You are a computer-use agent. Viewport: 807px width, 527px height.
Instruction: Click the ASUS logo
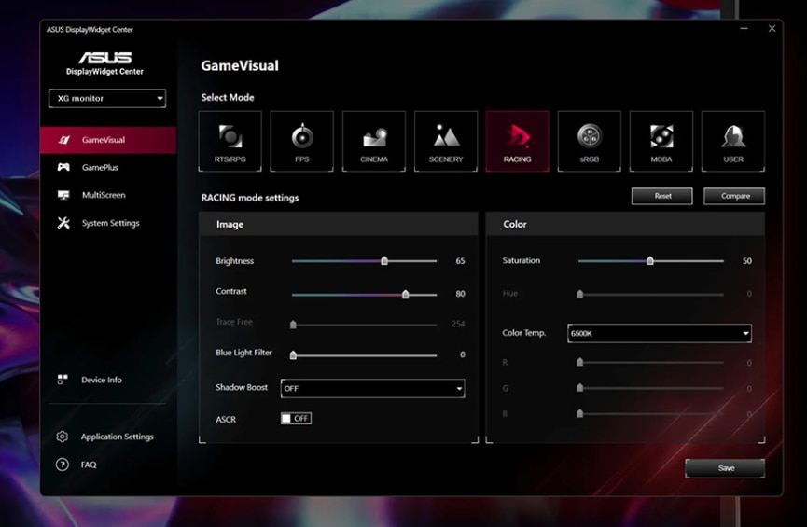[105, 57]
